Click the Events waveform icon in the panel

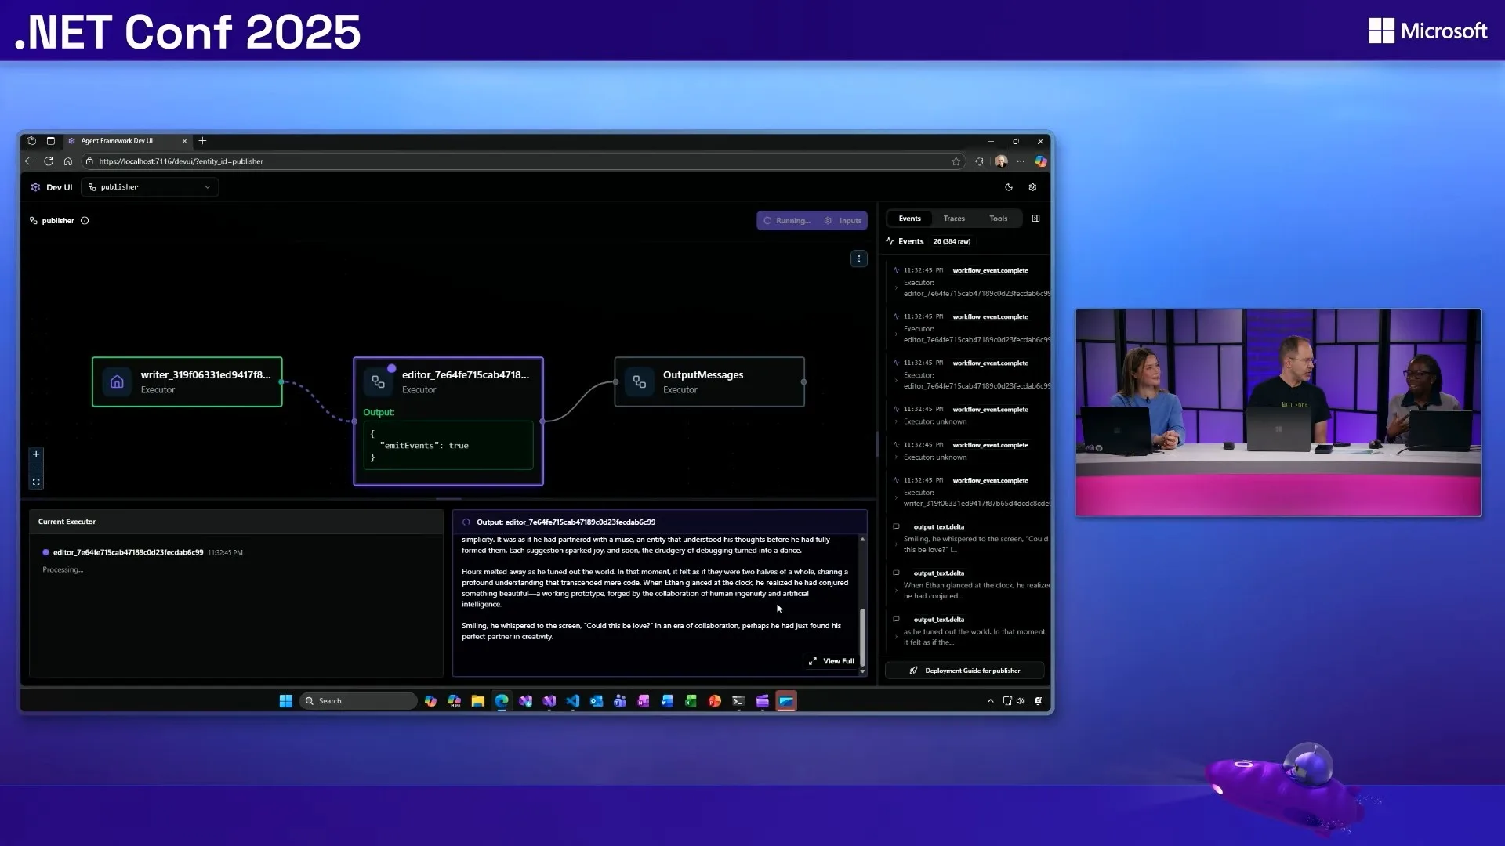point(890,241)
